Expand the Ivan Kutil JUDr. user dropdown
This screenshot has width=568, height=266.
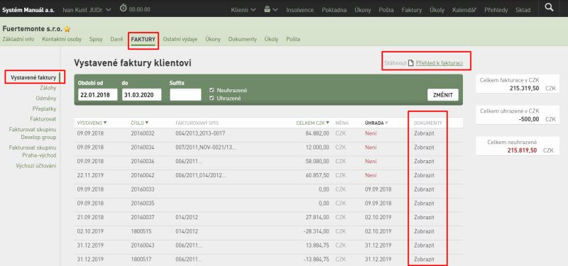coord(87,10)
